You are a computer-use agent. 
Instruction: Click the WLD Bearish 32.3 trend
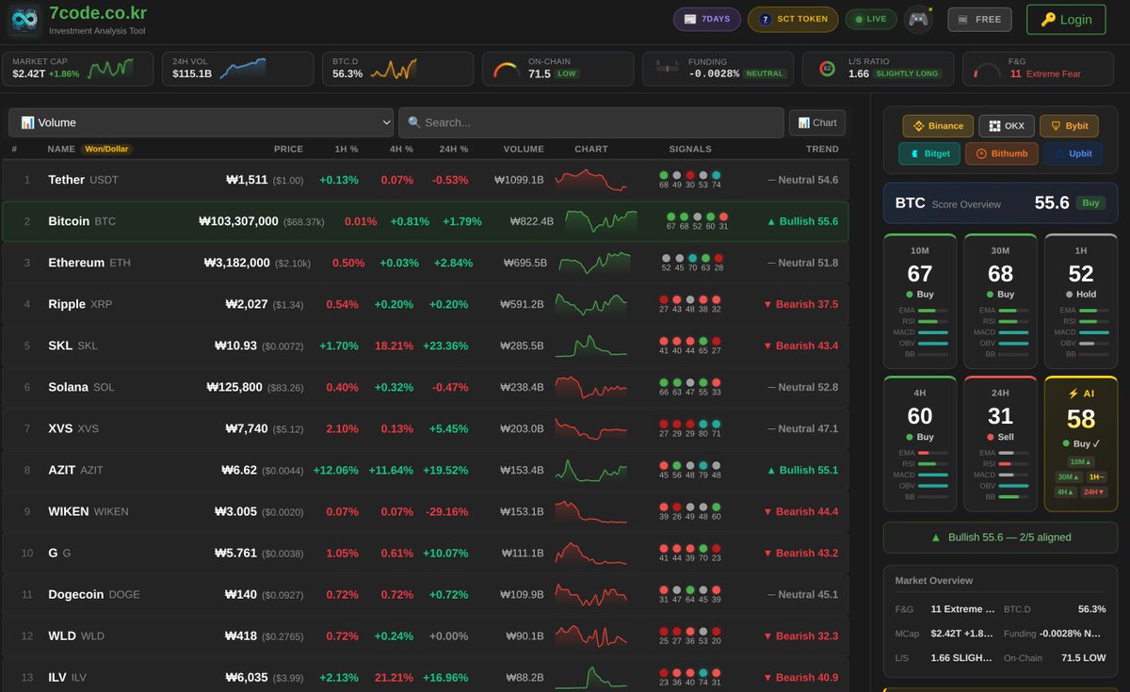(800, 636)
